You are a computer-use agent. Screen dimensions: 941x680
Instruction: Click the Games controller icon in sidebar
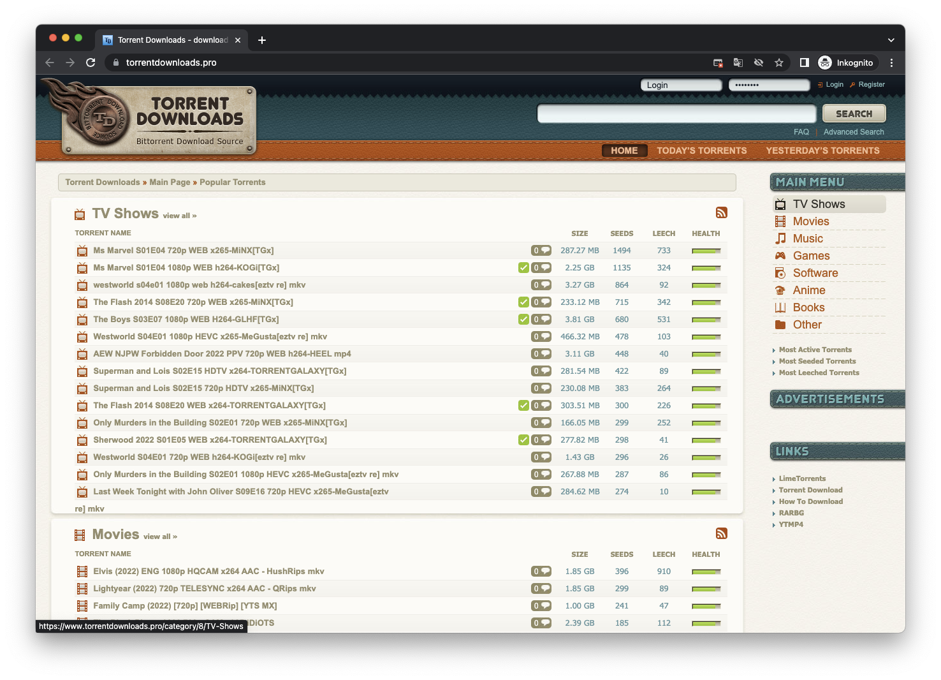780,256
